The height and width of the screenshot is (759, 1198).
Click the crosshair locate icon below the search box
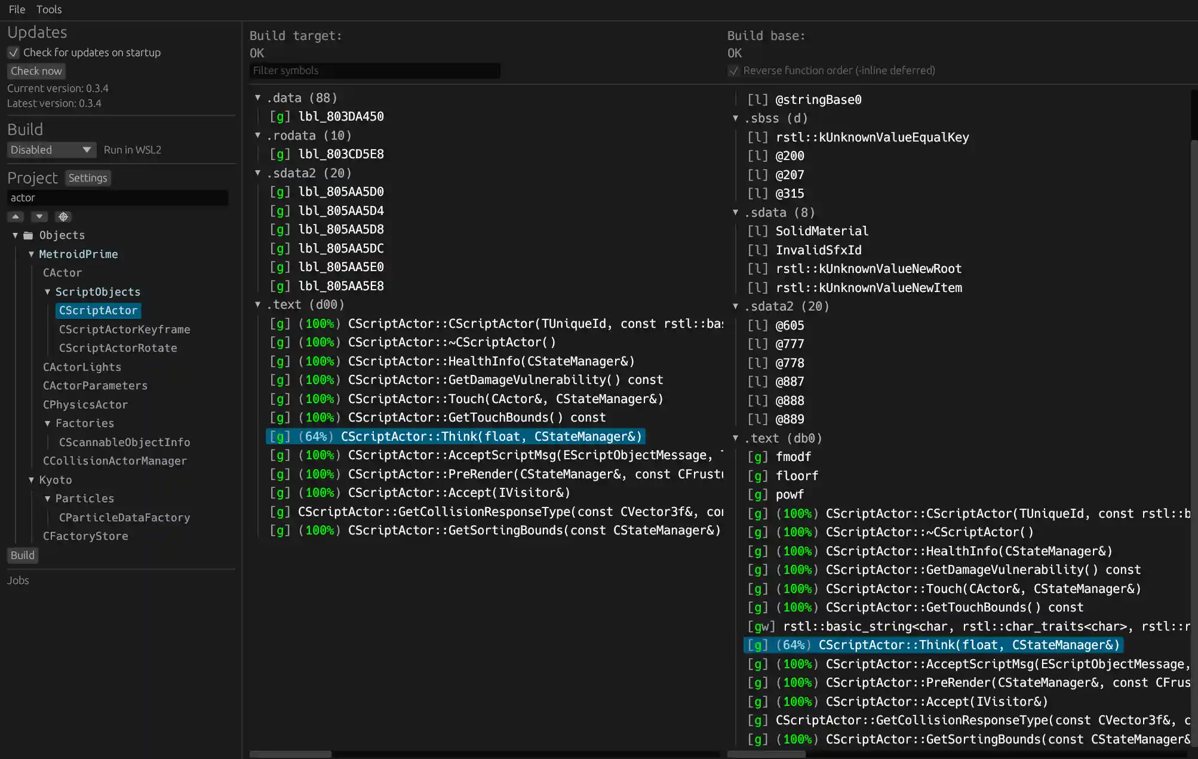pos(63,216)
